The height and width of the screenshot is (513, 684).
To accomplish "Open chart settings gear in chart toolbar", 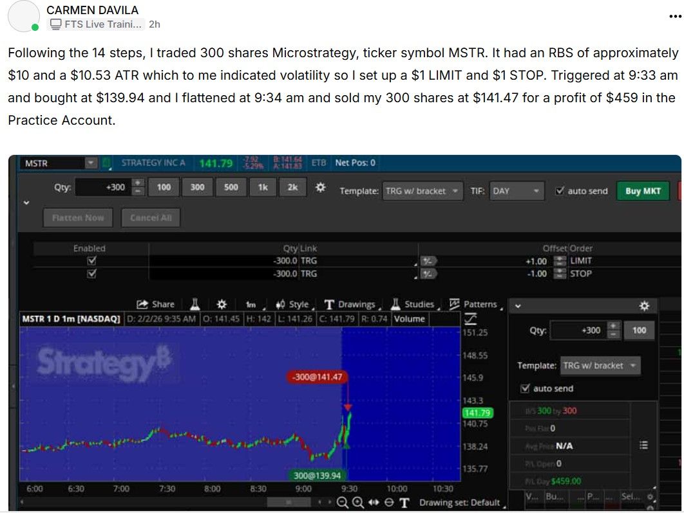I will [222, 304].
